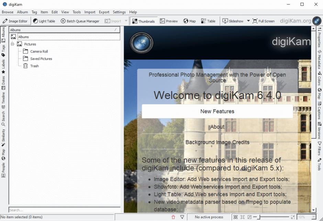Open the Tools menu
This screenshot has width=323, height=221.
[x=76, y=12]
